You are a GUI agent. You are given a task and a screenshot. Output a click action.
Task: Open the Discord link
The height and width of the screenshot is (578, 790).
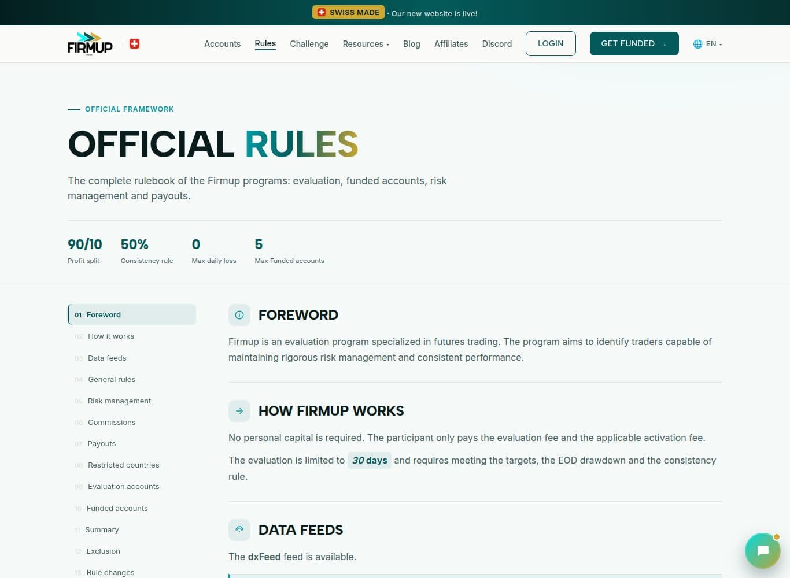[x=497, y=44]
